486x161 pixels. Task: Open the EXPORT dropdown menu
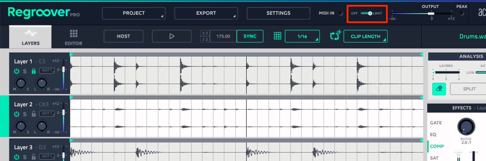pos(206,13)
